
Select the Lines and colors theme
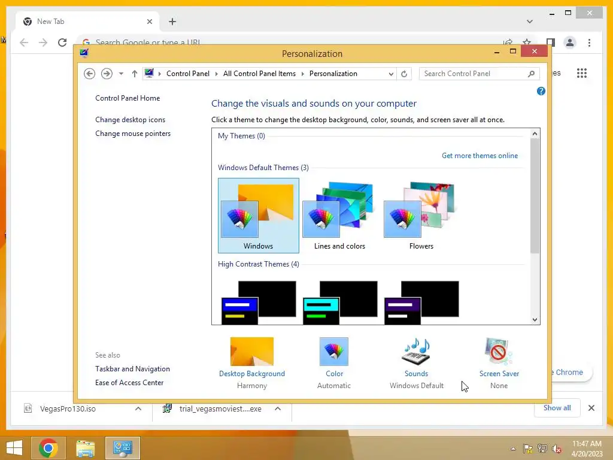click(340, 216)
